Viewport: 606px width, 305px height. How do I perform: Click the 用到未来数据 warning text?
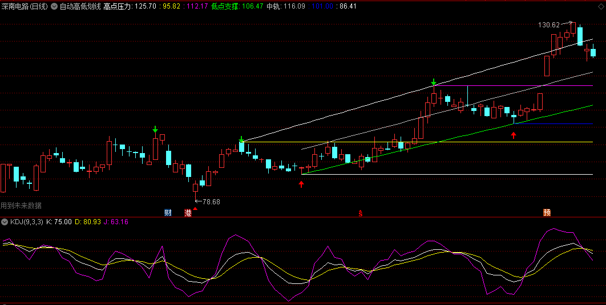point(21,205)
